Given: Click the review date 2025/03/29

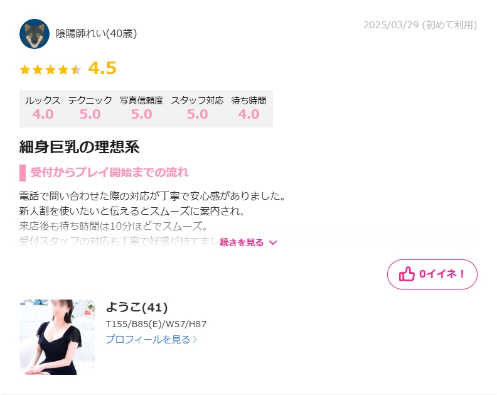Looking at the screenshot, I should pyautogui.click(x=391, y=24).
